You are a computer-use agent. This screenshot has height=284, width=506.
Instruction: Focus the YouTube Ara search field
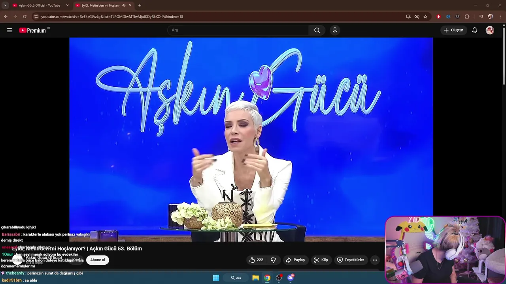click(x=238, y=30)
